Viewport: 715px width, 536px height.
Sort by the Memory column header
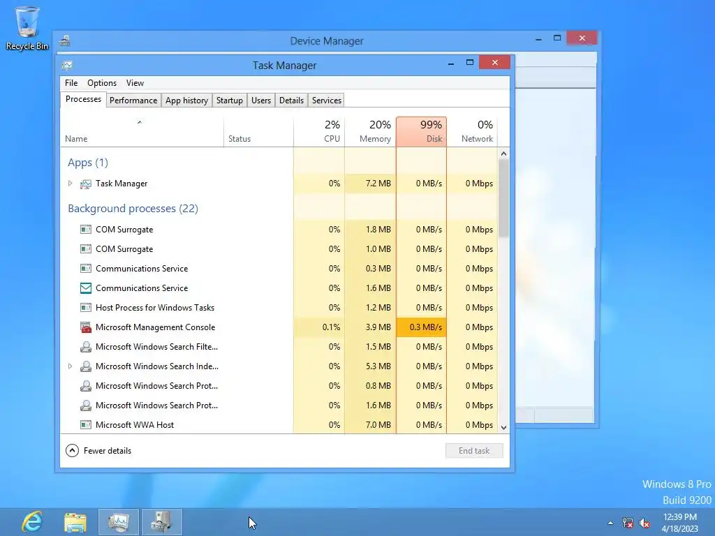point(370,132)
